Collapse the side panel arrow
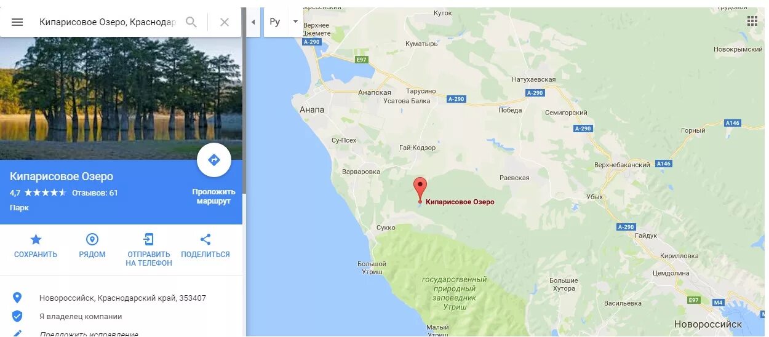The height and width of the screenshot is (337, 769). click(253, 22)
